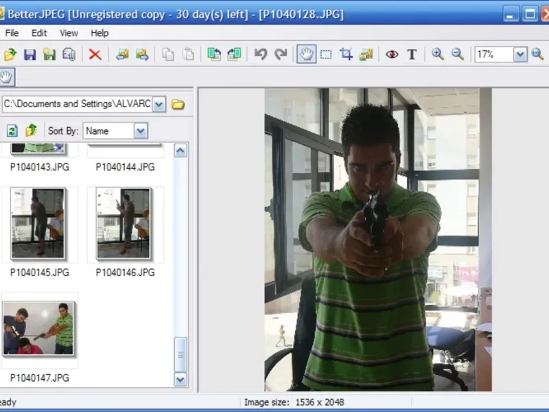Click the thumbnail list scrollbar handle
The image size is (549, 412).
click(x=180, y=354)
